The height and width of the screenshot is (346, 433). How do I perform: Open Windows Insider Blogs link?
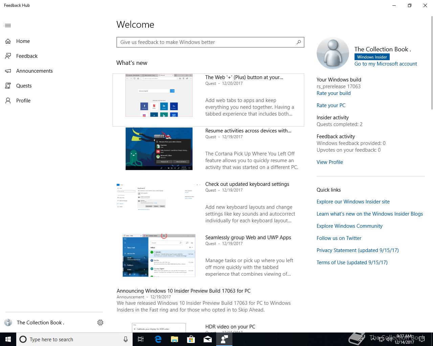tap(370, 214)
